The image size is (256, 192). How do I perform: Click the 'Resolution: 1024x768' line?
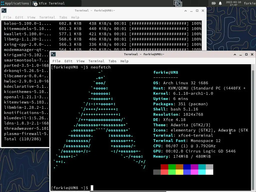coord(178,114)
